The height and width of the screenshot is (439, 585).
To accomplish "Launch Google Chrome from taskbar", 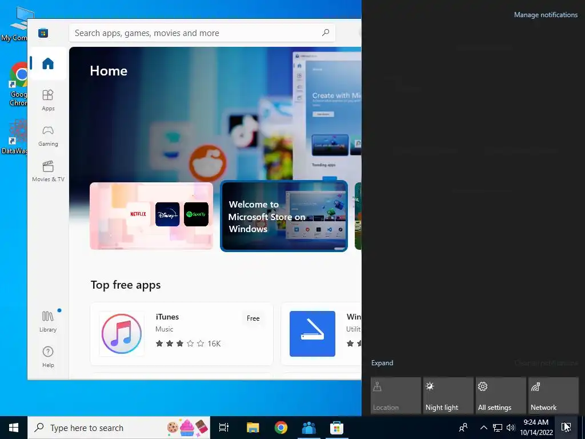I will coord(281,428).
